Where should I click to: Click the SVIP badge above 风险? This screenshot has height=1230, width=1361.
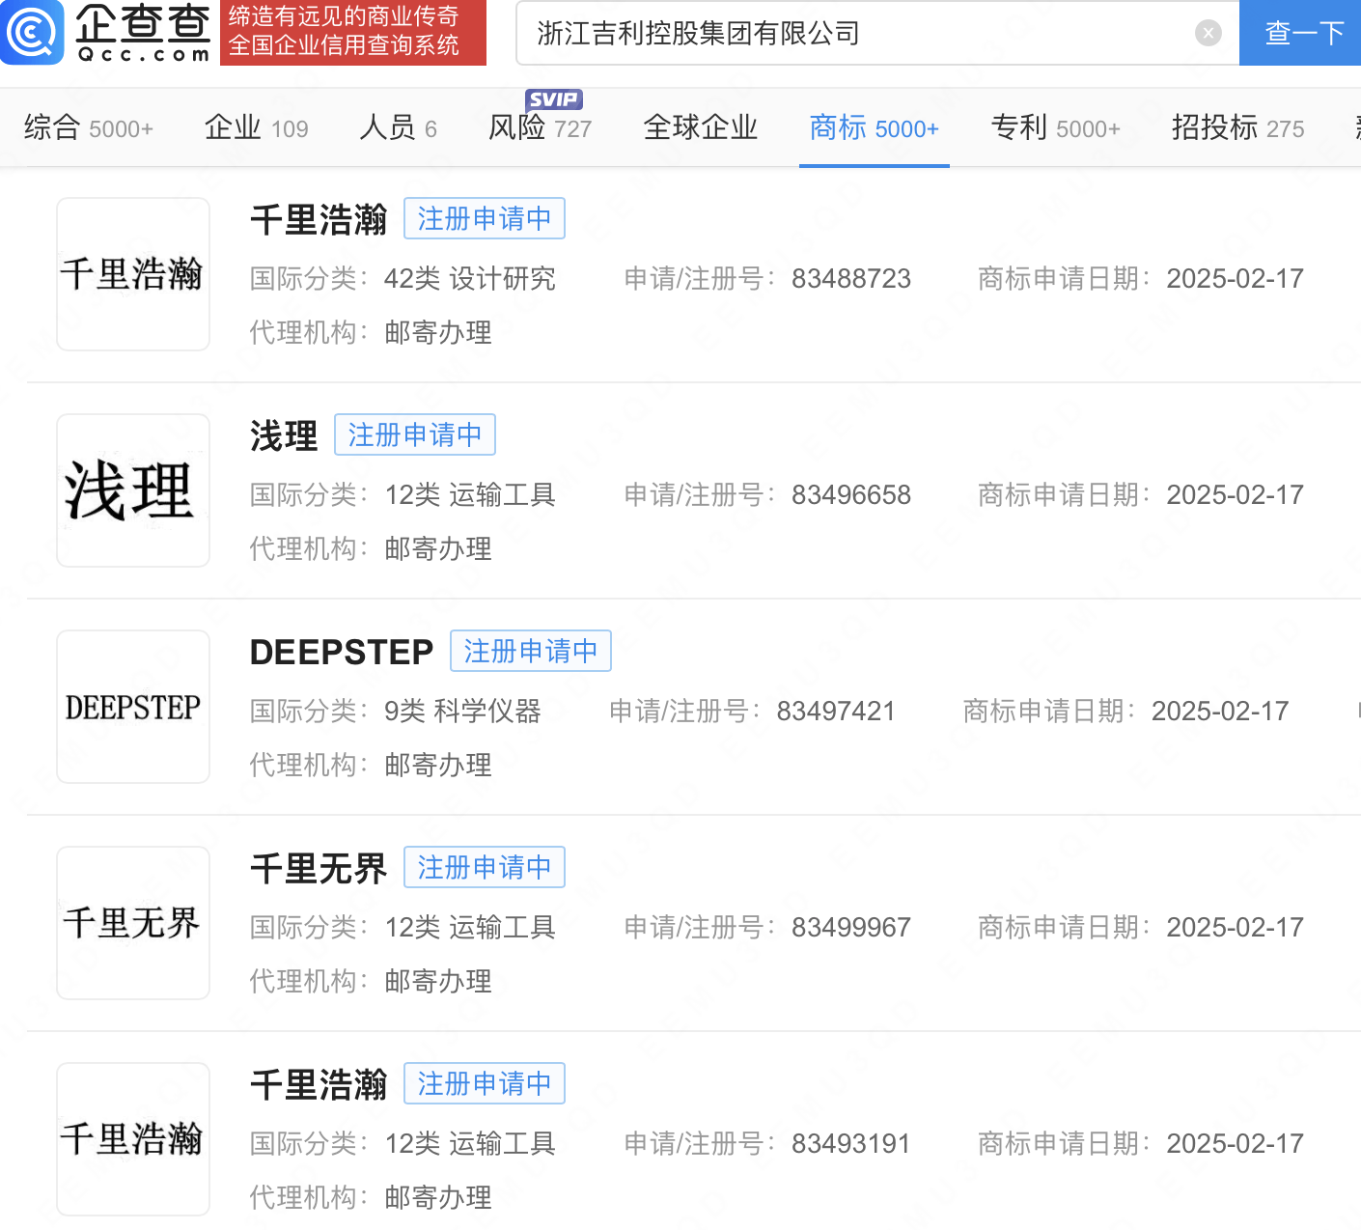point(553,99)
